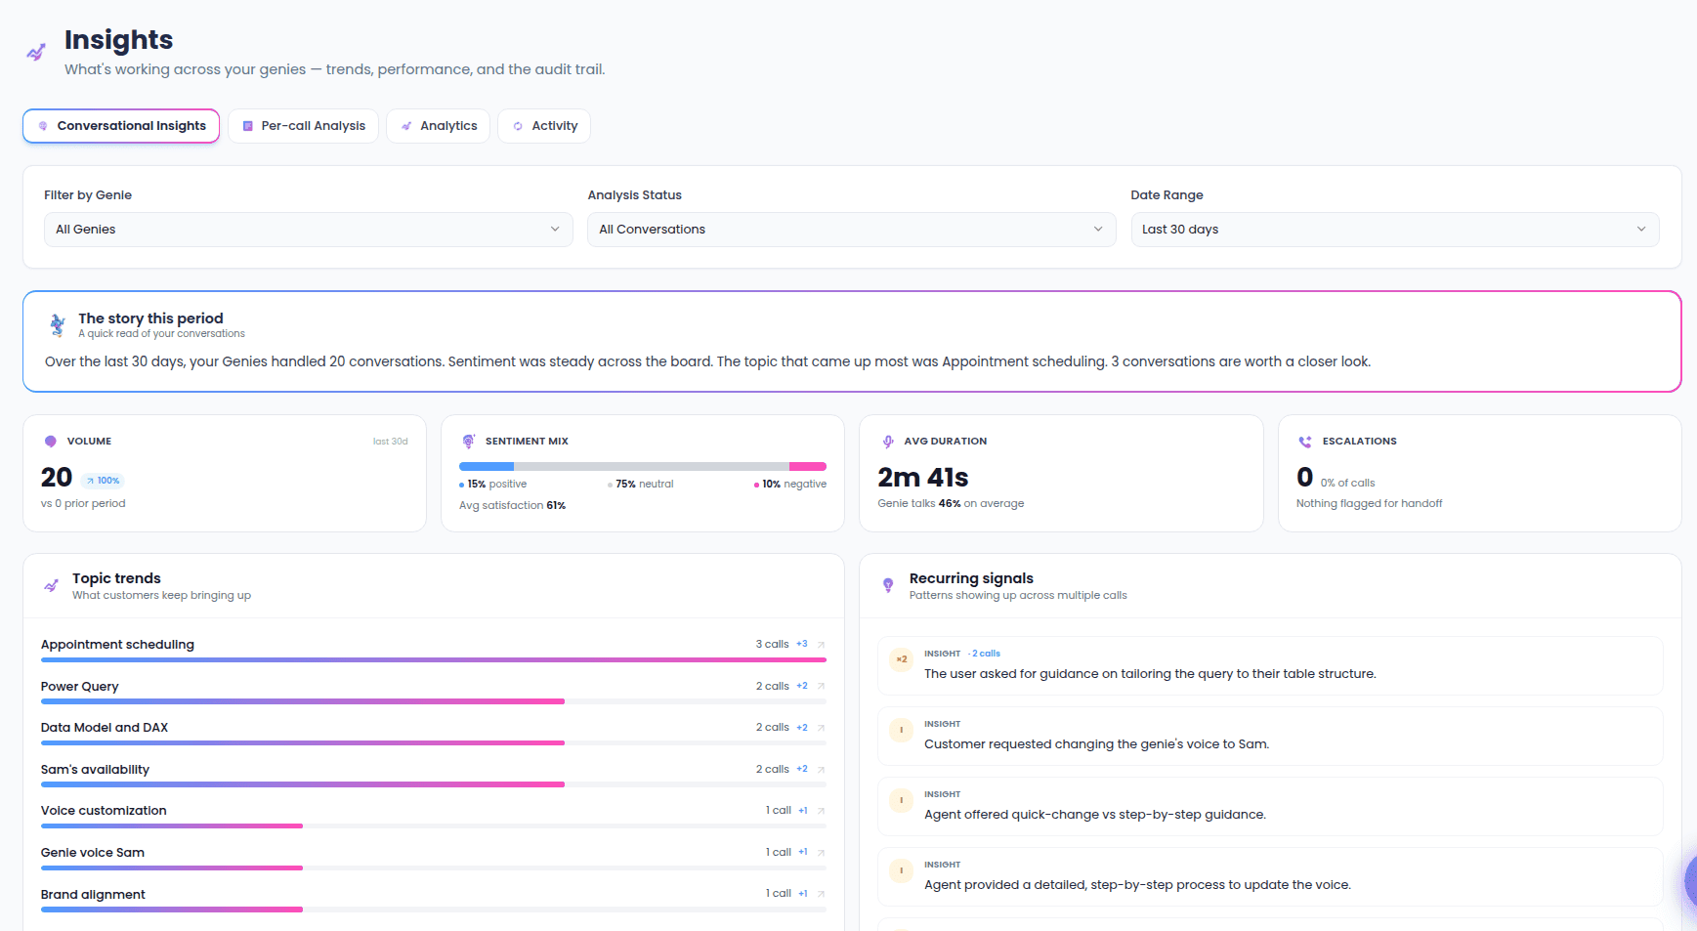
Task: Switch to the Analytics tab
Action: coord(438,126)
